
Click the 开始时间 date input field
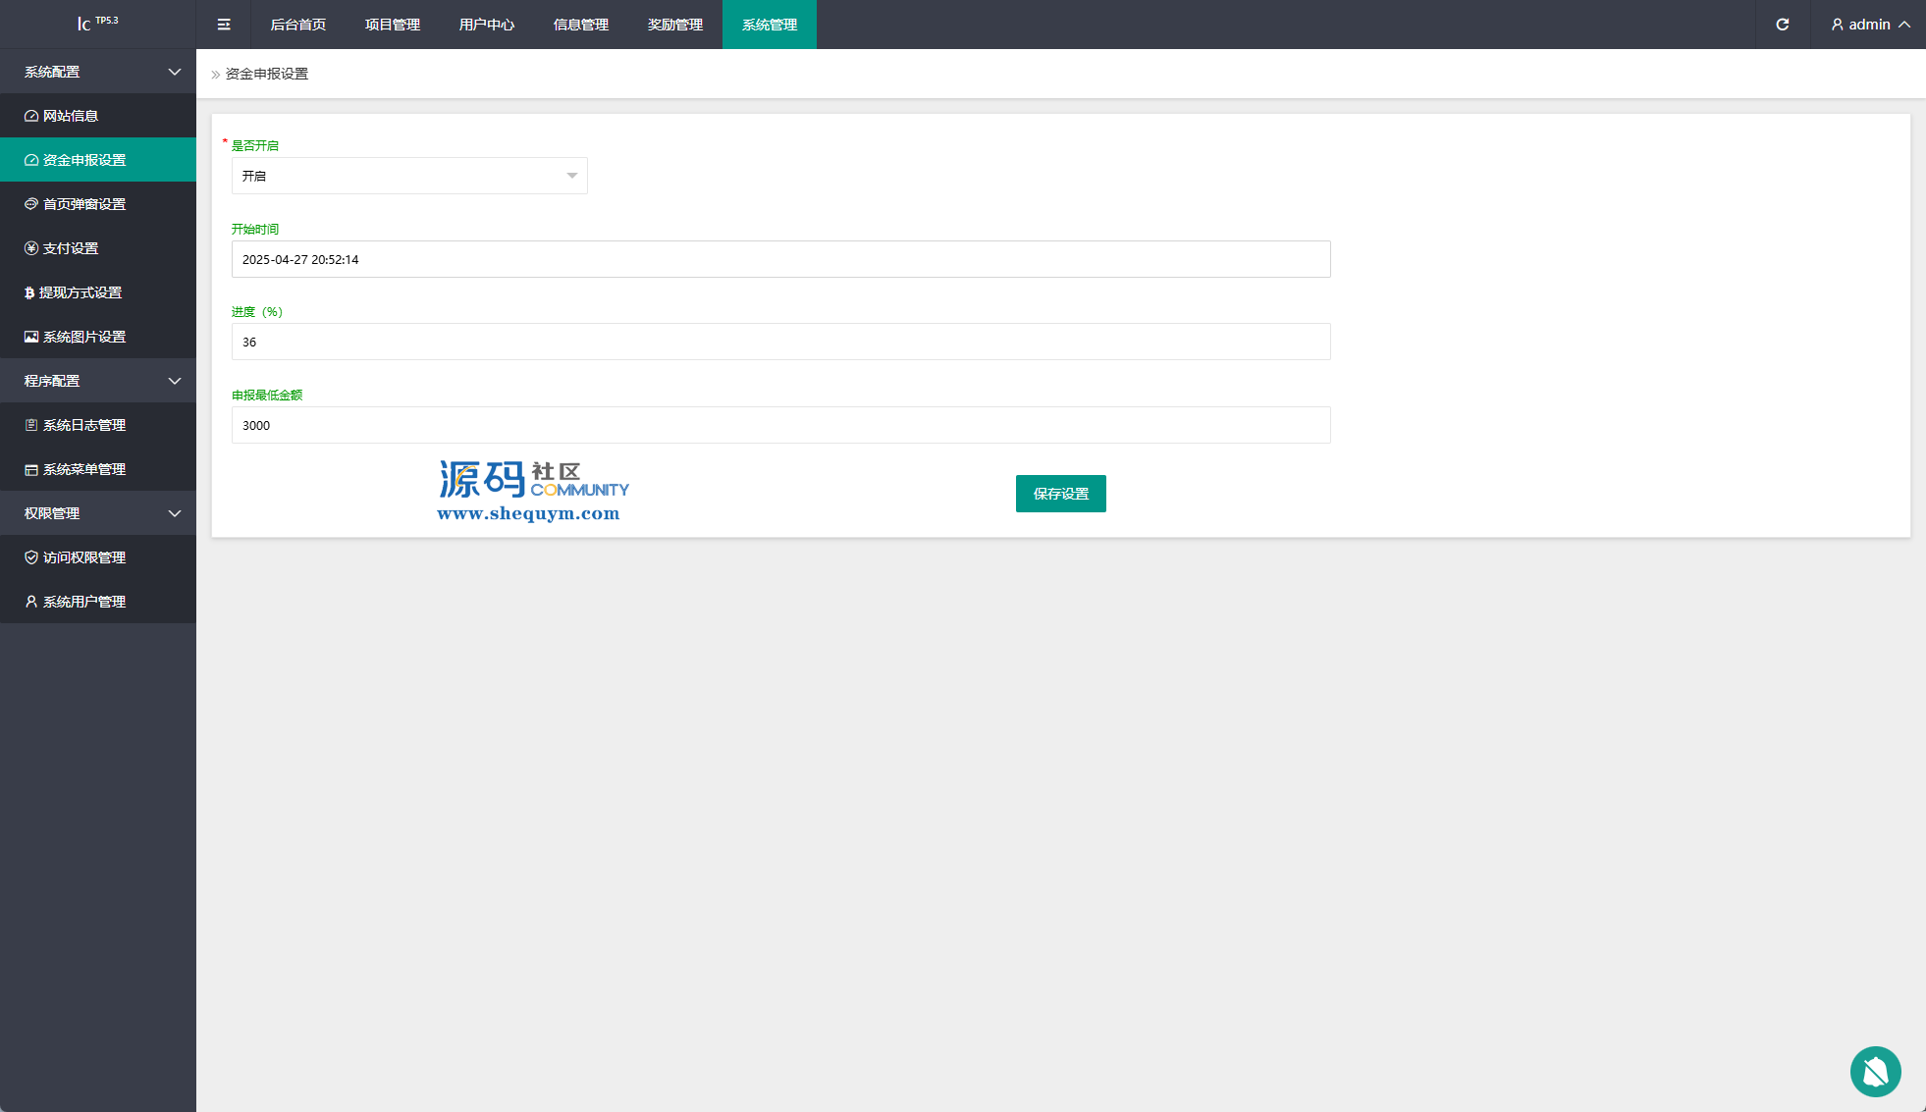780,259
